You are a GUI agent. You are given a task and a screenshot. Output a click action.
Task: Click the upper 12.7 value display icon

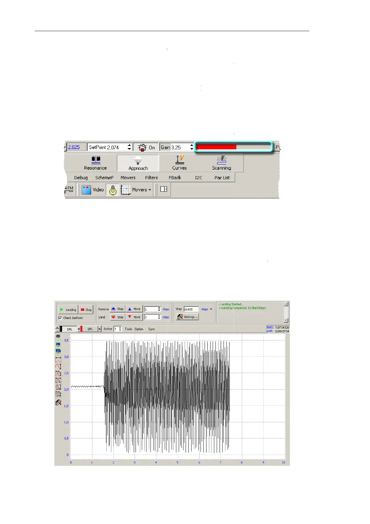click(58, 344)
